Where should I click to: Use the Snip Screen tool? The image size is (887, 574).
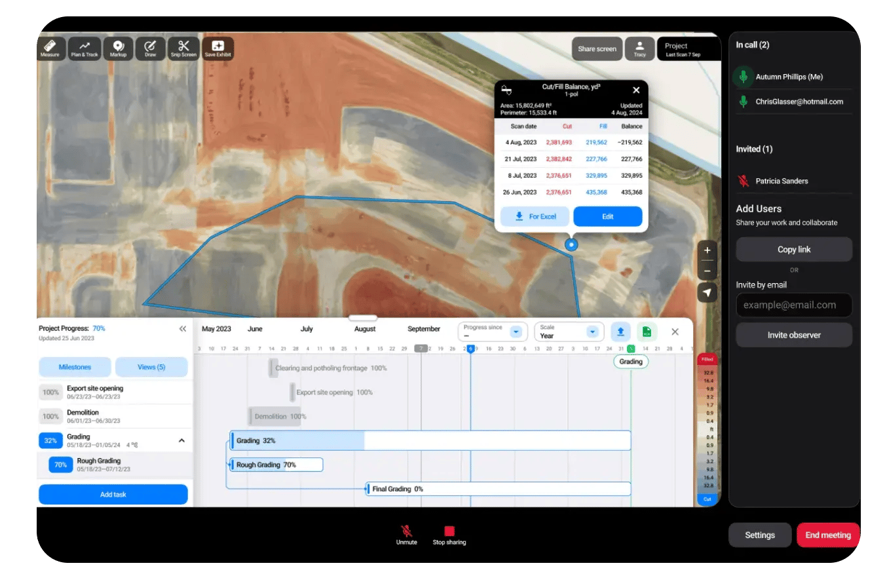click(183, 48)
